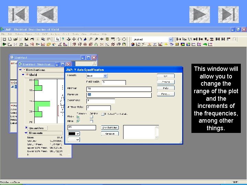This screenshot has height=185, width=247.
Task: Click the Open file folder toolbar icon
Action: (x=15, y=39)
